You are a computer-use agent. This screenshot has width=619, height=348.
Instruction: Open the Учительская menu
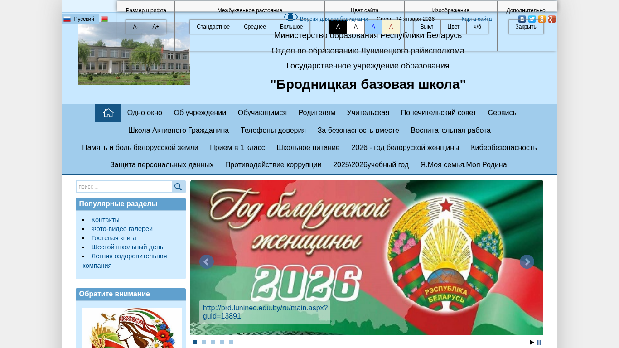click(x=368, y=113)
